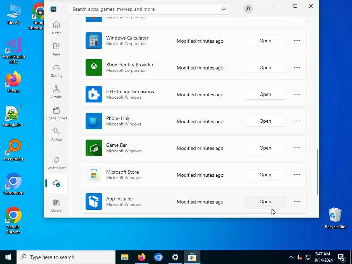This screenshot has width=352, height=264.
Task: Open Firefox desktop shortcut
Action: (13, 82)
